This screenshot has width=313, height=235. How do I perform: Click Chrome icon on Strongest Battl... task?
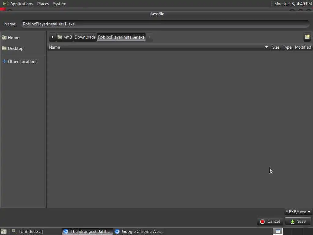coord(66,231)
